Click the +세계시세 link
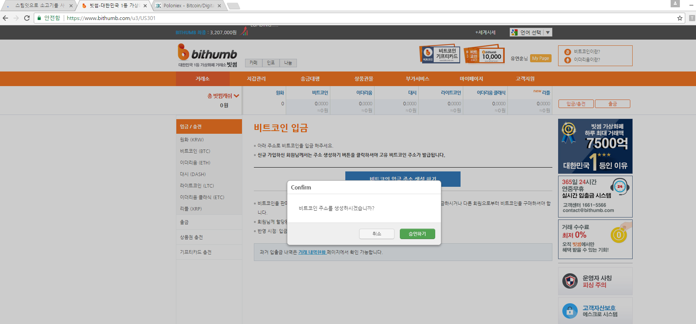Image resolution: width=696 pixels, height=324 pixels. click(x=485, y=32)
